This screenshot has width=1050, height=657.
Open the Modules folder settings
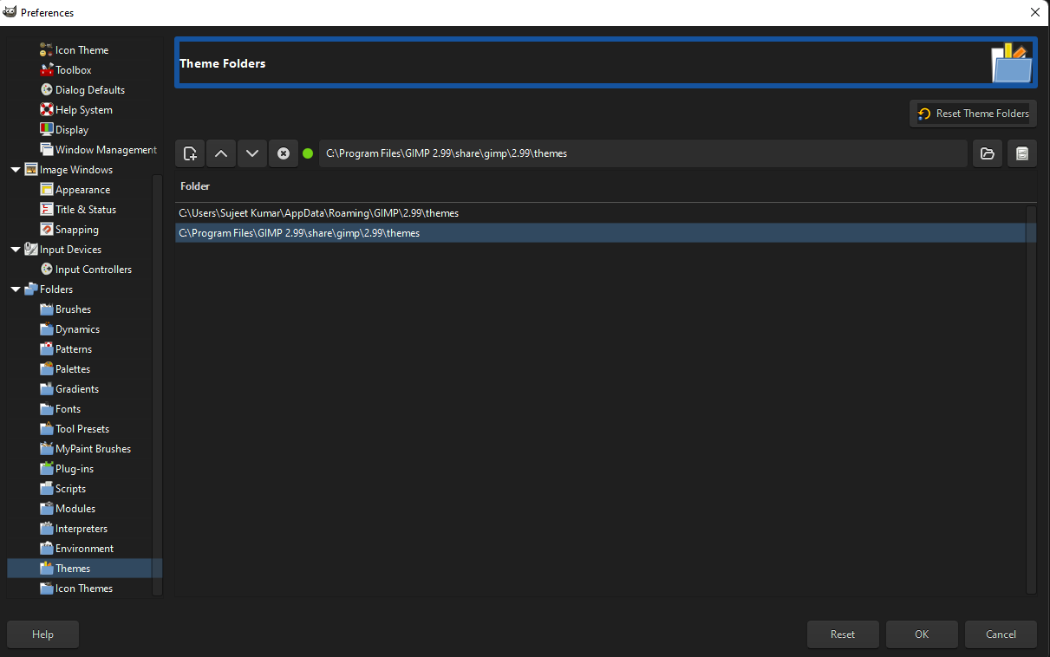pos(75,509)
